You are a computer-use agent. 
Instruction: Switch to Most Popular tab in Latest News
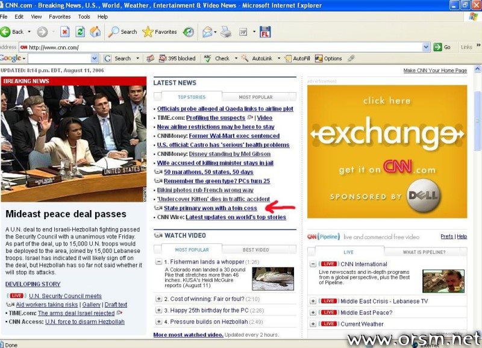(255, 97)
